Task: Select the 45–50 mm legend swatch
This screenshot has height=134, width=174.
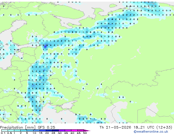Action: point(81,130)
